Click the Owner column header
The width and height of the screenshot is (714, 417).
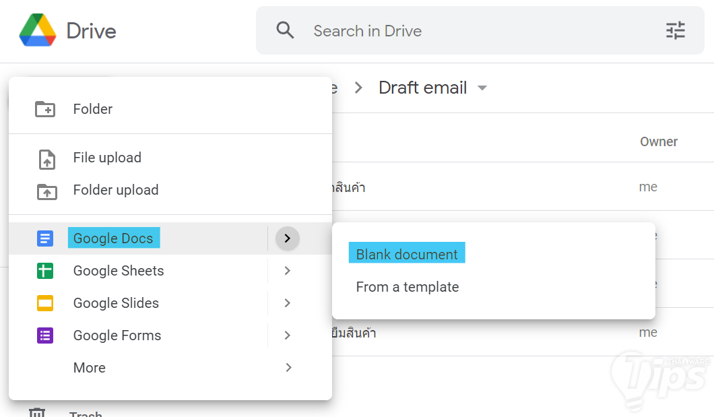click(658, 141)
